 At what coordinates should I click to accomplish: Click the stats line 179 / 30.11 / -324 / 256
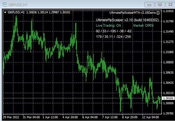(113, 37)
